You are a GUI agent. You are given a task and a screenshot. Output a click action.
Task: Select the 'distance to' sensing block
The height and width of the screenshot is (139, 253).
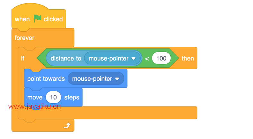pyautogui.click(x=94, y=58)
